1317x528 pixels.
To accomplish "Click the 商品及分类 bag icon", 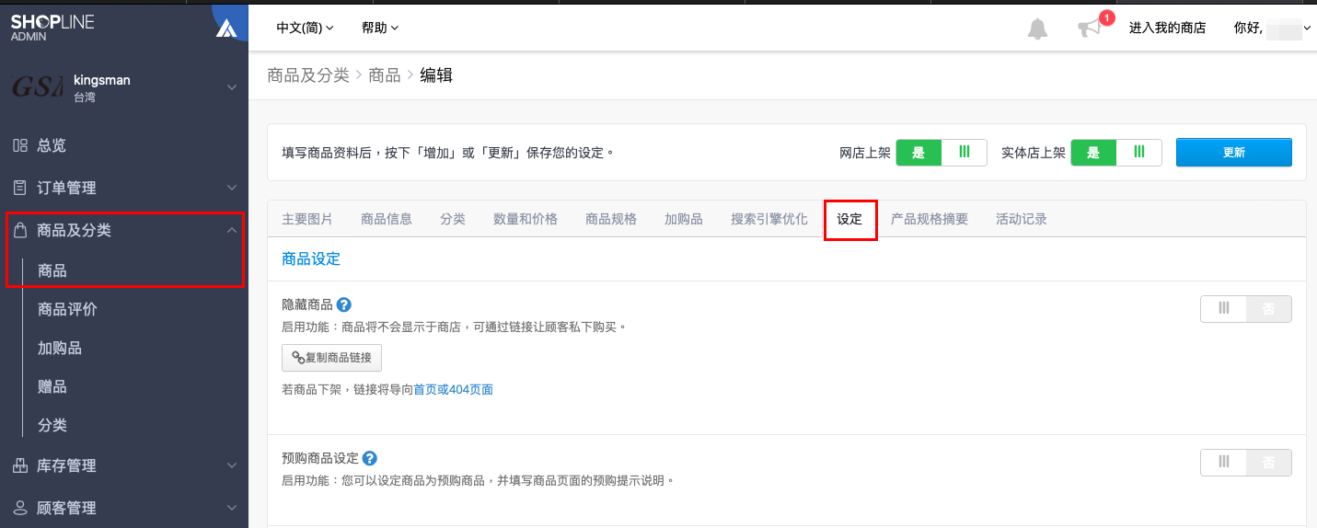I will [x=20, y=230].
